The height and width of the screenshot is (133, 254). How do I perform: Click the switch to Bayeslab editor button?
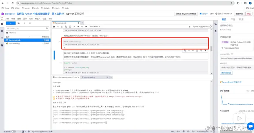point(186,14)
